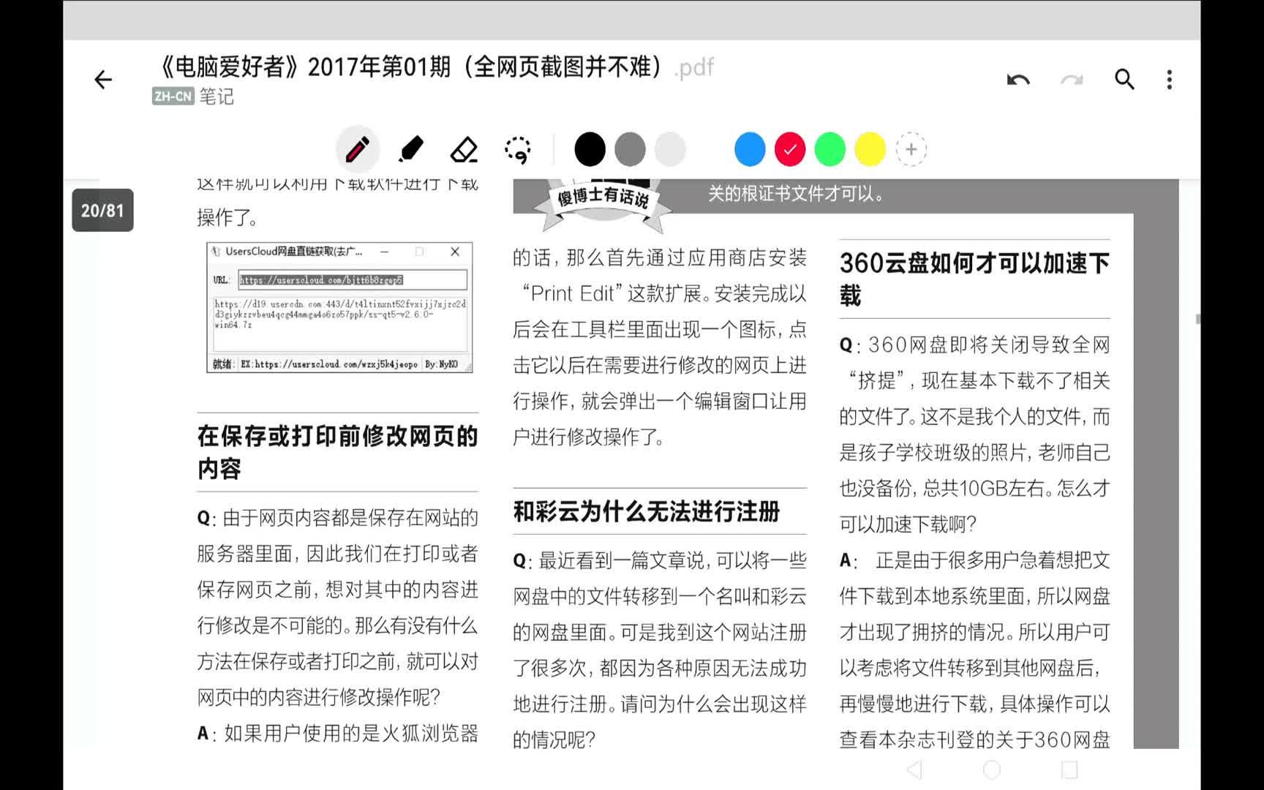Open page navigation via 20/81 indicator

(103, 211)
